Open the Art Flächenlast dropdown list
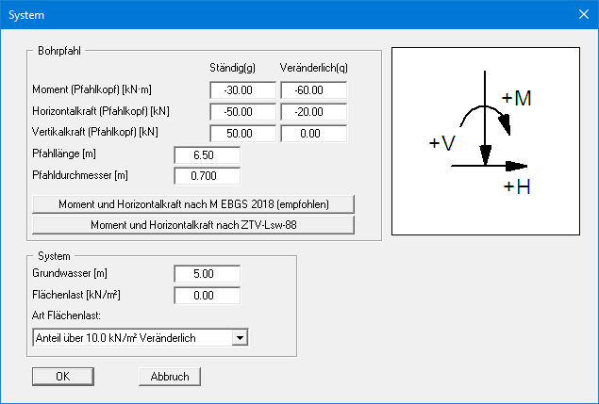This screenshot has width=599, height=404. [241, 338]
